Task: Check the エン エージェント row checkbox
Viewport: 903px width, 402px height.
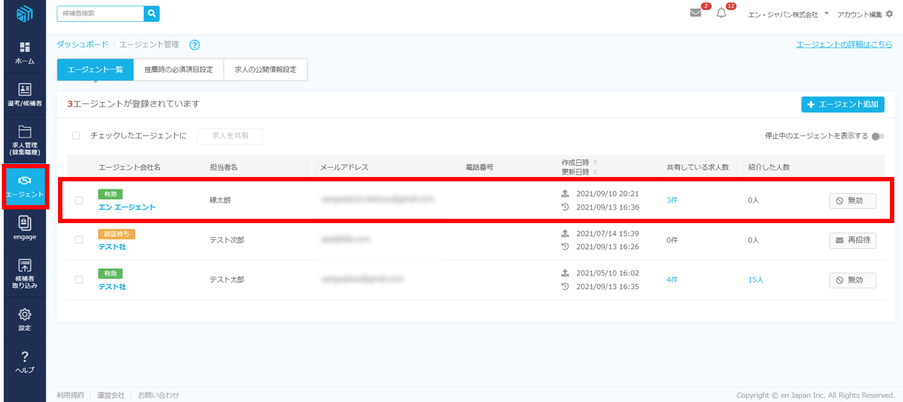Action: (79, 200)
